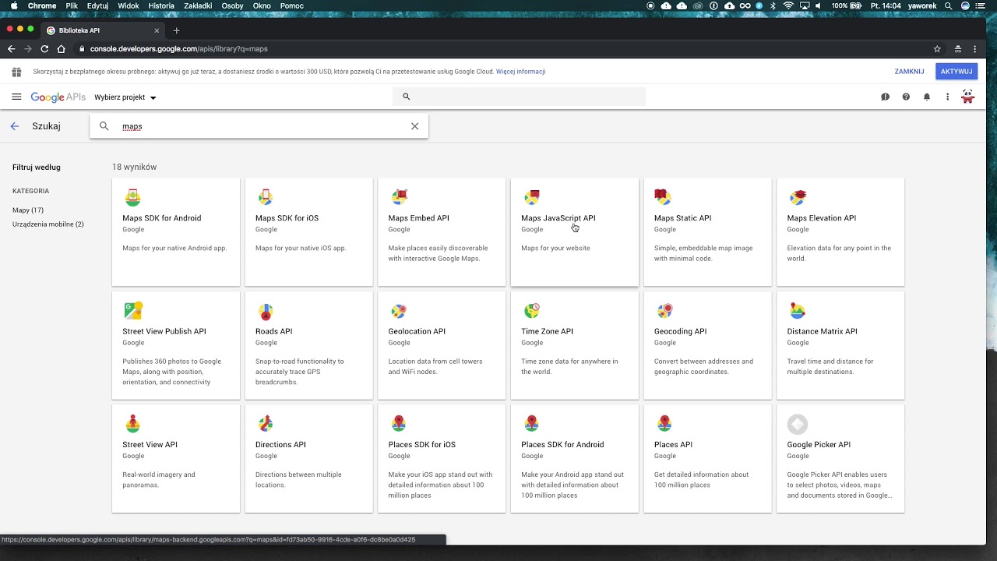Bookmark this page with the star
997x561 pixels.
937,49
